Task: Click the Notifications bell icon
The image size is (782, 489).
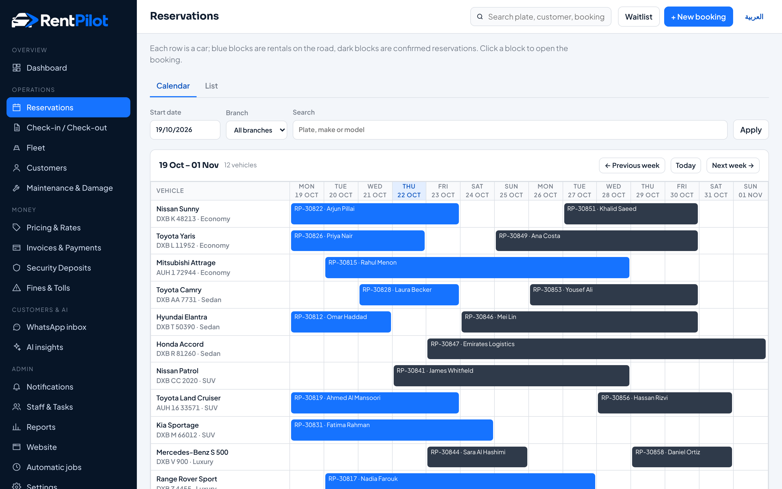Action: 17,387
